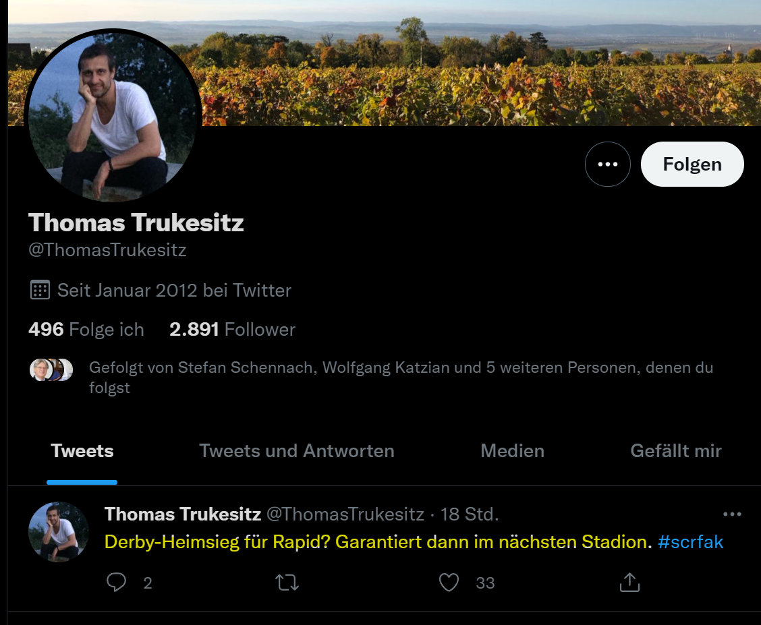761x625 pixels.
Task: View large profile picture of Thomas Trukesitz
Action: tap(113, 117)
